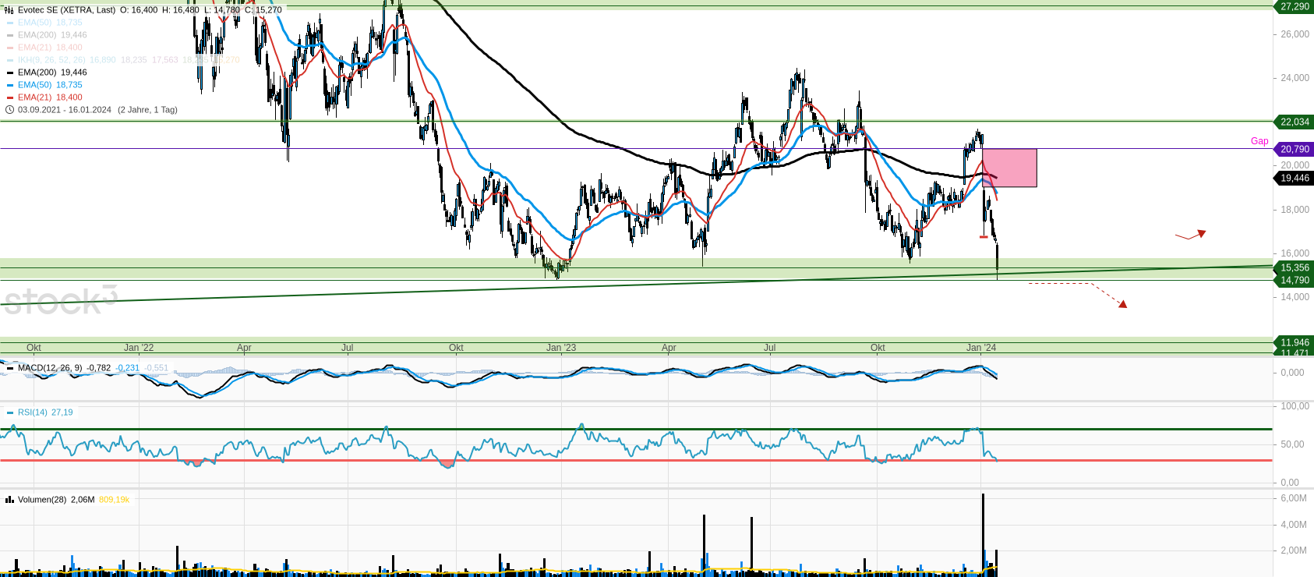Click the 18,000 price axis label
Viewport: 1314px width, 577px height.
click(x=1295, y=210)
